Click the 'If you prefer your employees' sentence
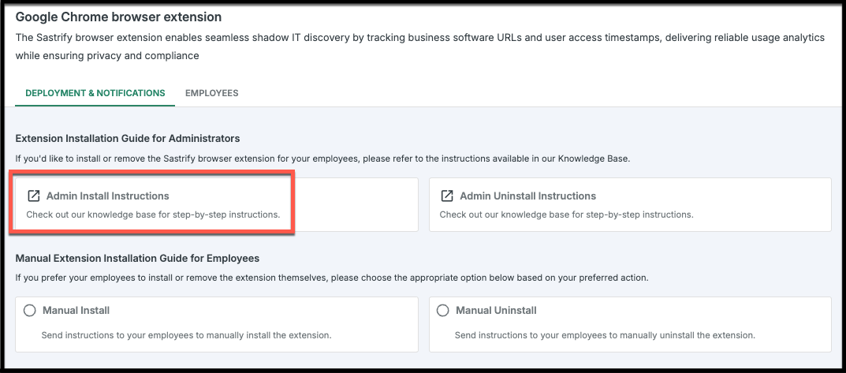 coord(332,279)
